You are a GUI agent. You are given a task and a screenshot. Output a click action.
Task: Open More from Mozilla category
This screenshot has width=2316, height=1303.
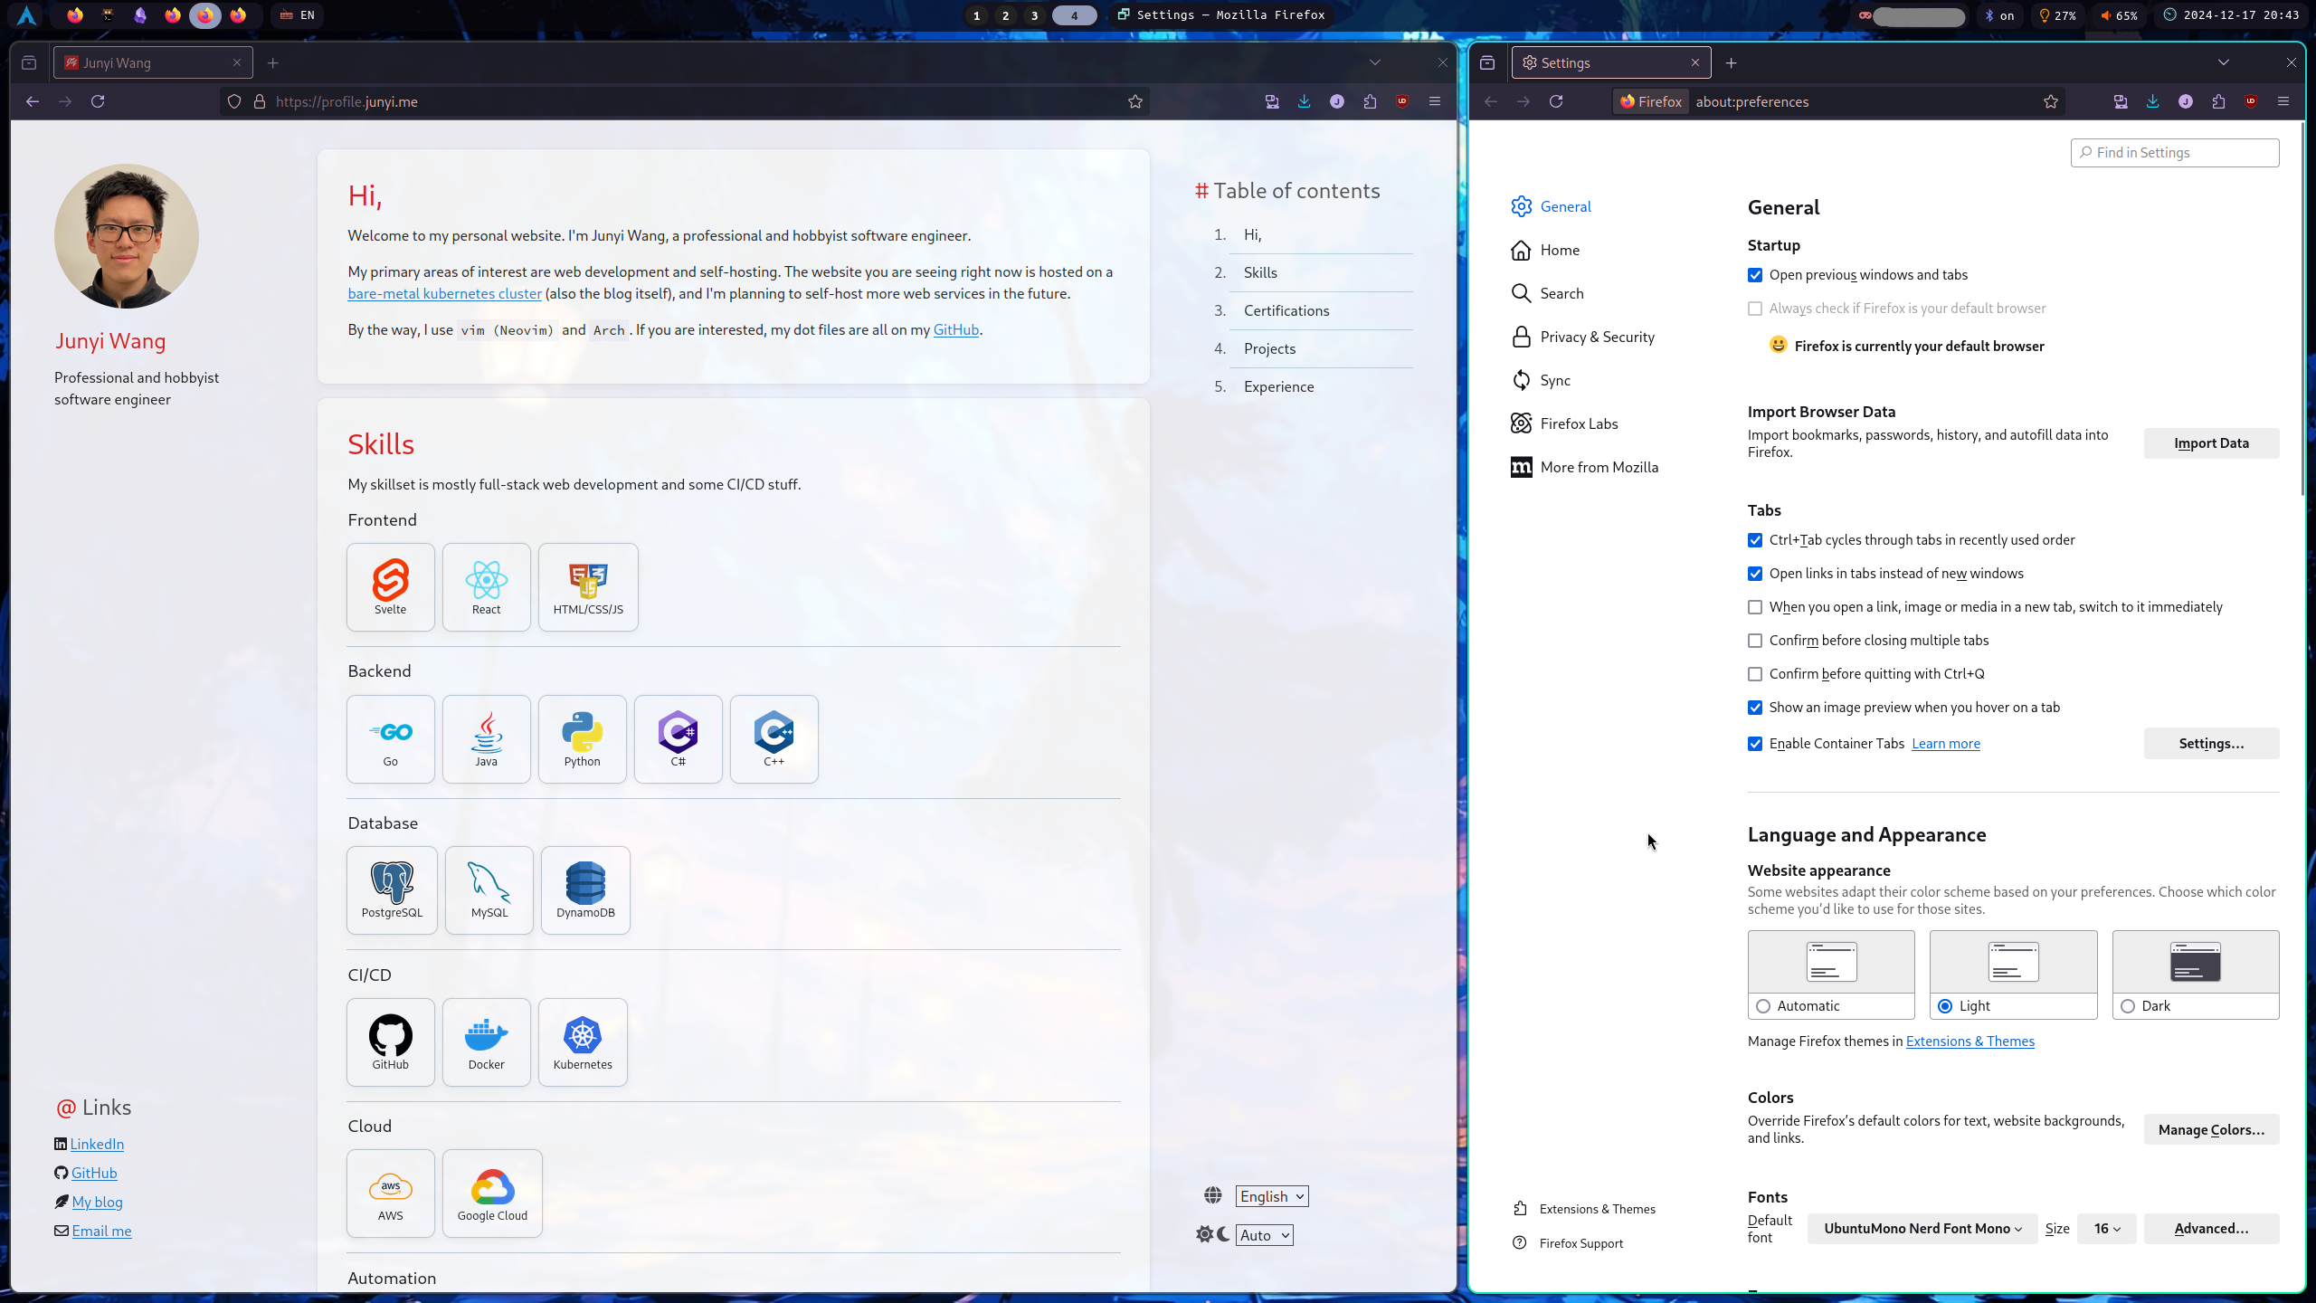pos(1584,467)
